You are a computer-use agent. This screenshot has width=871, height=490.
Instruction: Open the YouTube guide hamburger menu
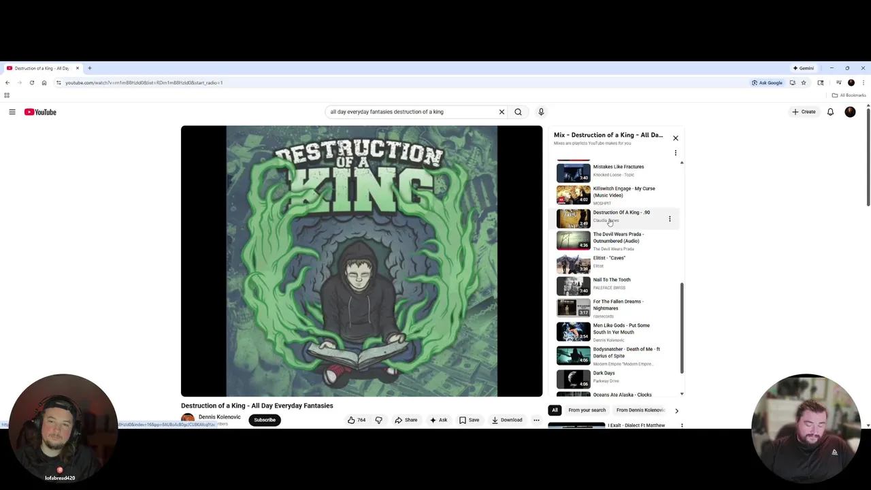click(12, 112)
